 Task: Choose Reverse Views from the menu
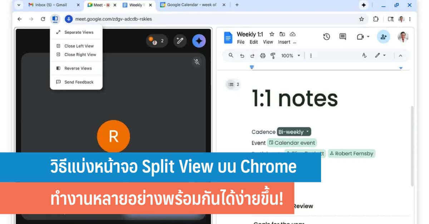[x=78, y=68]
